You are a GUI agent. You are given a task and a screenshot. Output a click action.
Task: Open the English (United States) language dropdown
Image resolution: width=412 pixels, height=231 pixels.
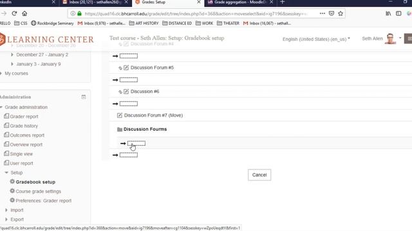(316, 39)
